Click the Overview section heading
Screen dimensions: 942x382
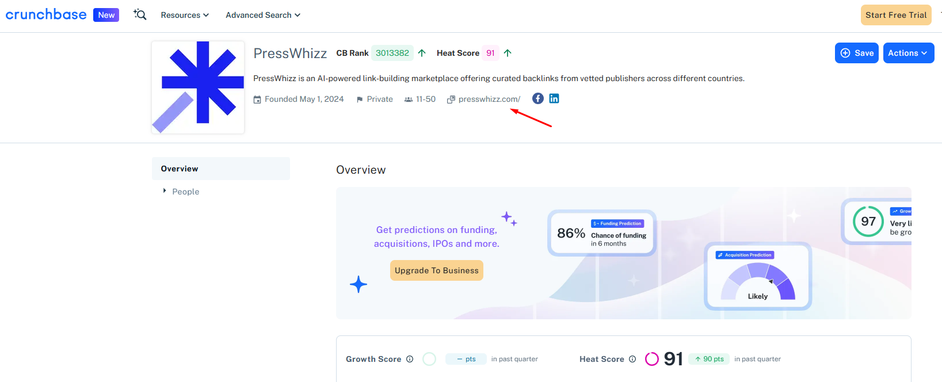coord(361,170)
